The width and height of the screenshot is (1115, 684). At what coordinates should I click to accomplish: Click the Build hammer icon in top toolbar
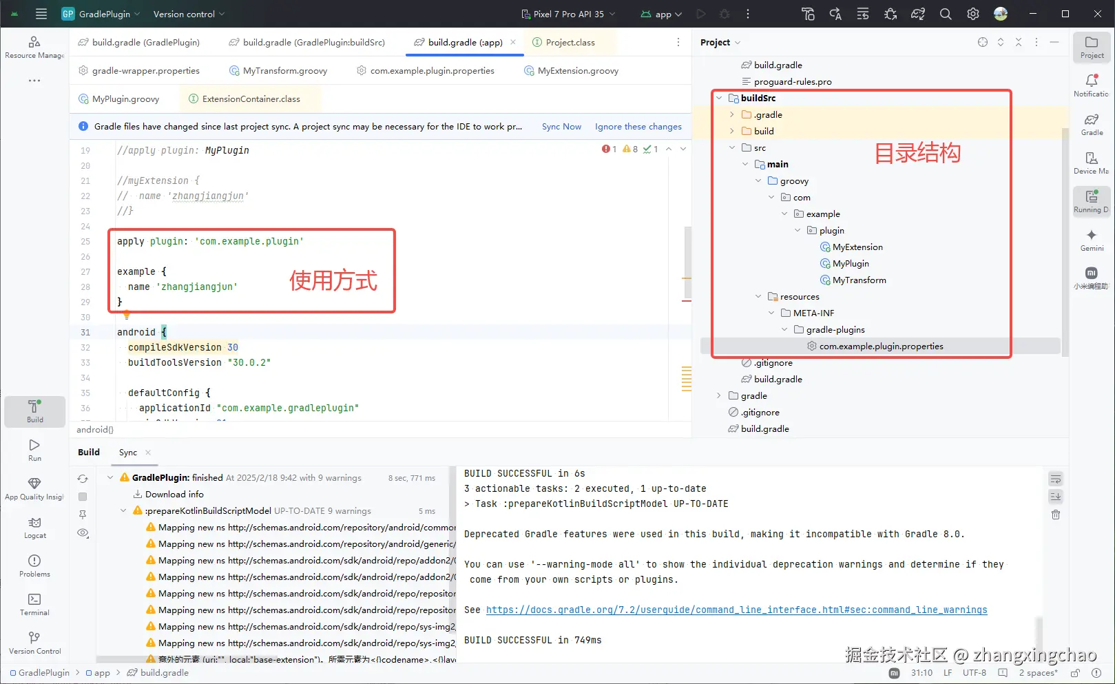(808, 14)
